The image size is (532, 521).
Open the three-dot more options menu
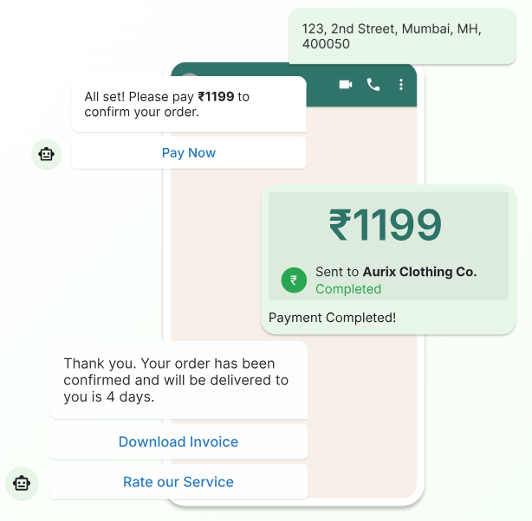coord(400,84)
